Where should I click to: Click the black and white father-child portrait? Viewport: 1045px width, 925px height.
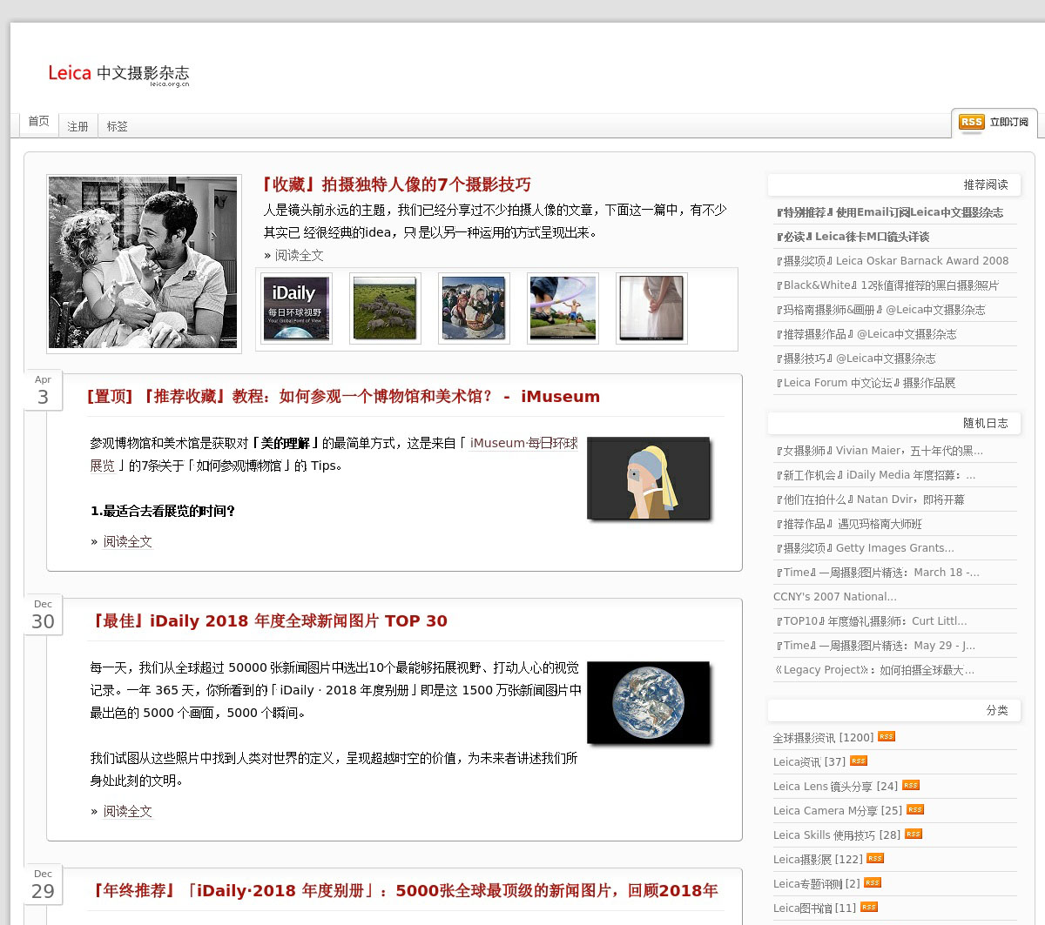(144, 263)
